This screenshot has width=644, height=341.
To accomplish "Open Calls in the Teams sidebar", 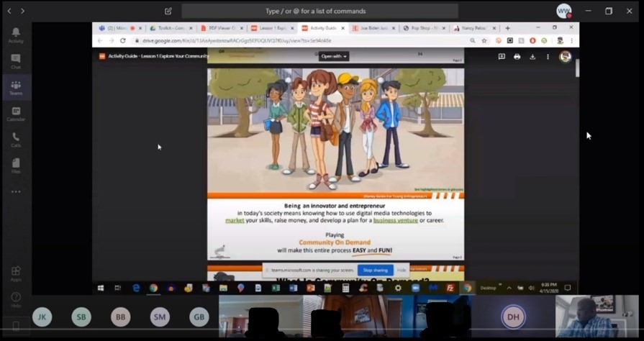I will tap(16, 140).
